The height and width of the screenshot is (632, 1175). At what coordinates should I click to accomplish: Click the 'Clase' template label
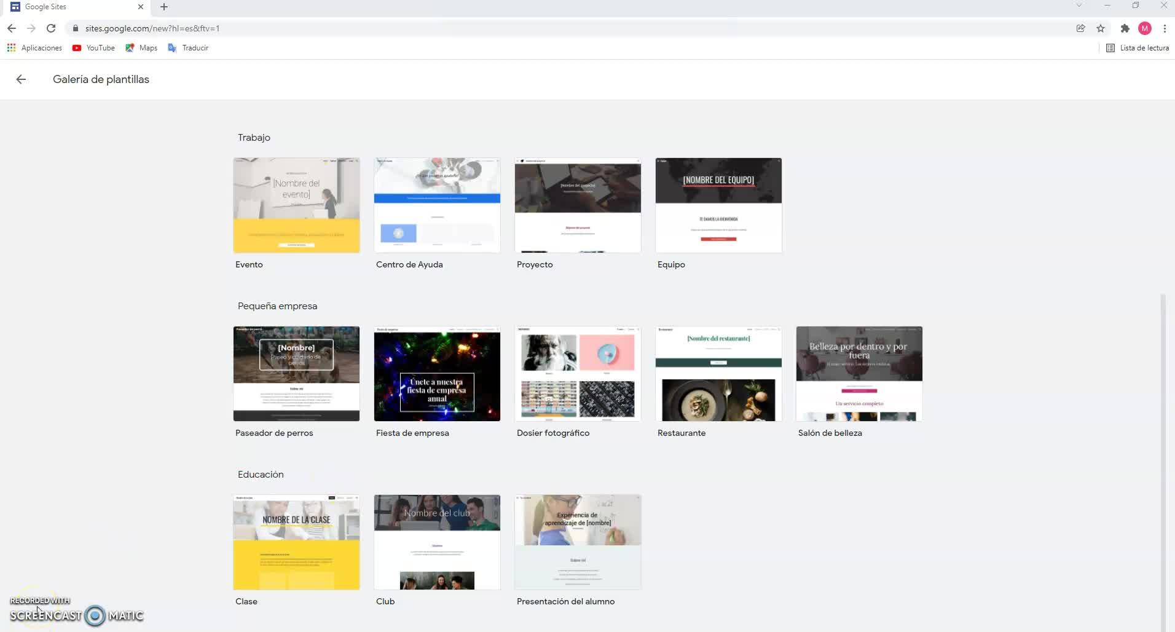(246, 601)
